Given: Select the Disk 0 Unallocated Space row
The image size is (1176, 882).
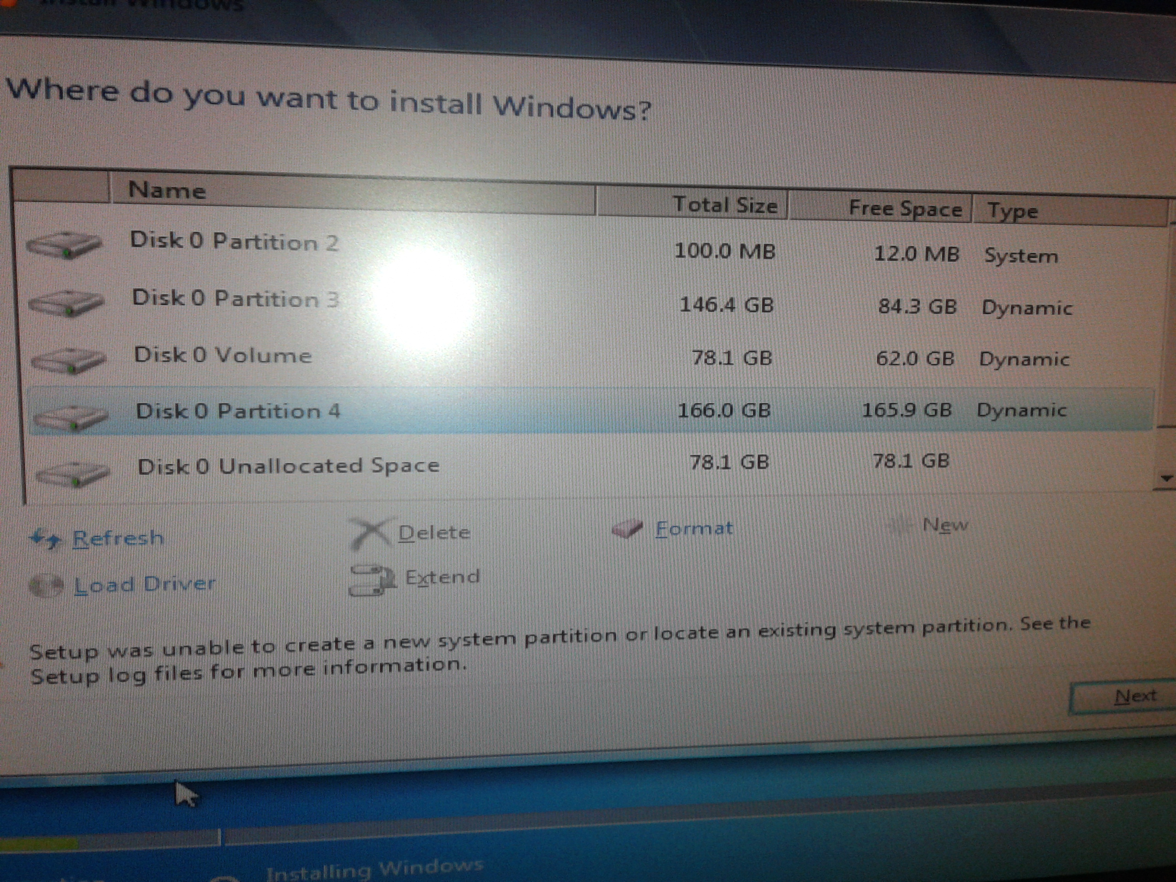Looking at the screenshot, I should tap(288, 466).
